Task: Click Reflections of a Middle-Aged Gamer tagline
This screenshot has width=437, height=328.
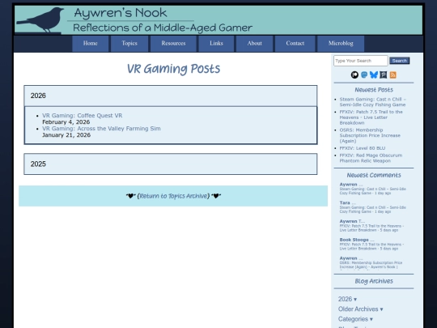Action: [x=163, y=28]
